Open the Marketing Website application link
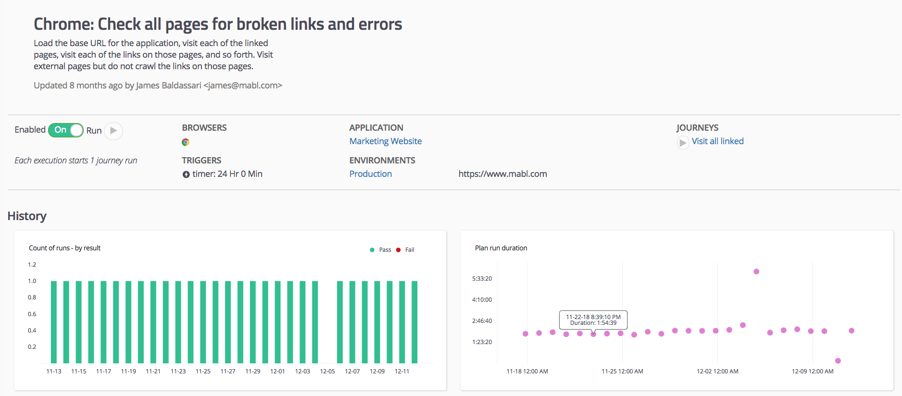Screen dimensions: 902x396 point(386,141)
